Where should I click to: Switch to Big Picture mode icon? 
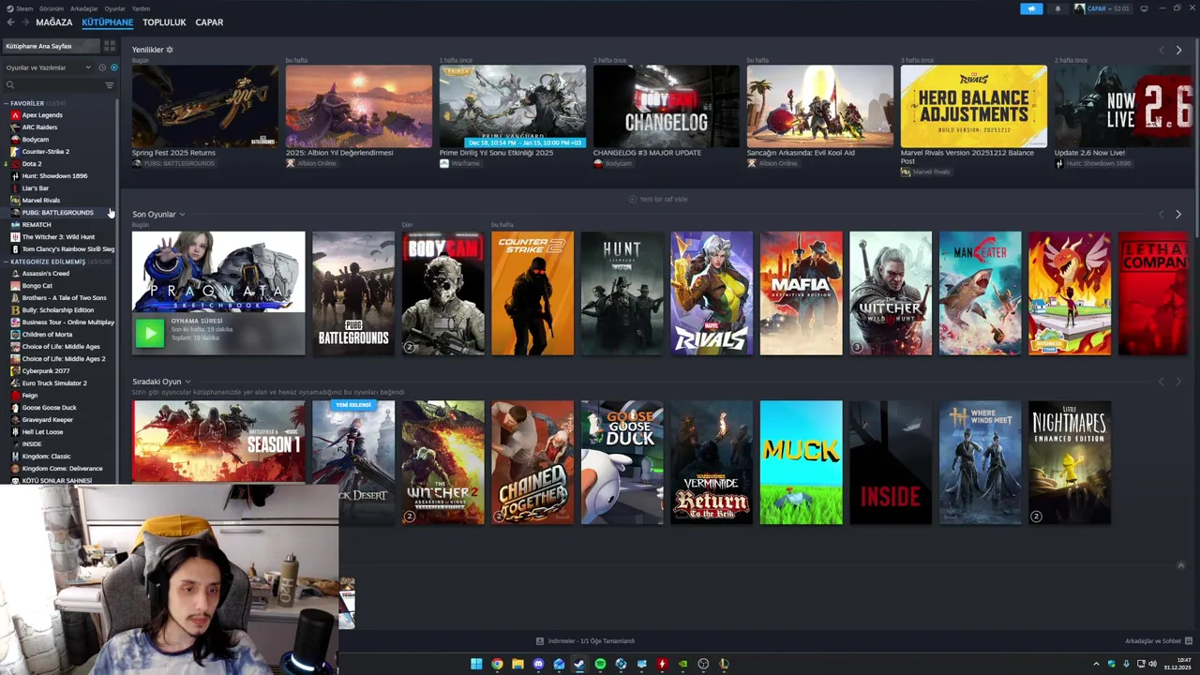coord(1144,8)
